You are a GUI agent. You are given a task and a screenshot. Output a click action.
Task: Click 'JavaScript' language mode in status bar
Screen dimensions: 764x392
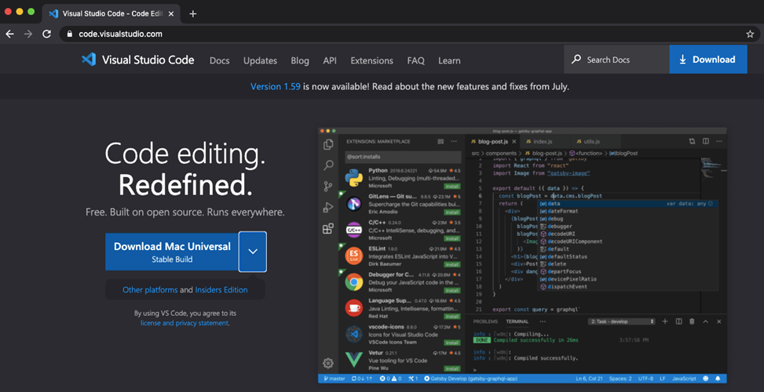(x=684, y=379)
